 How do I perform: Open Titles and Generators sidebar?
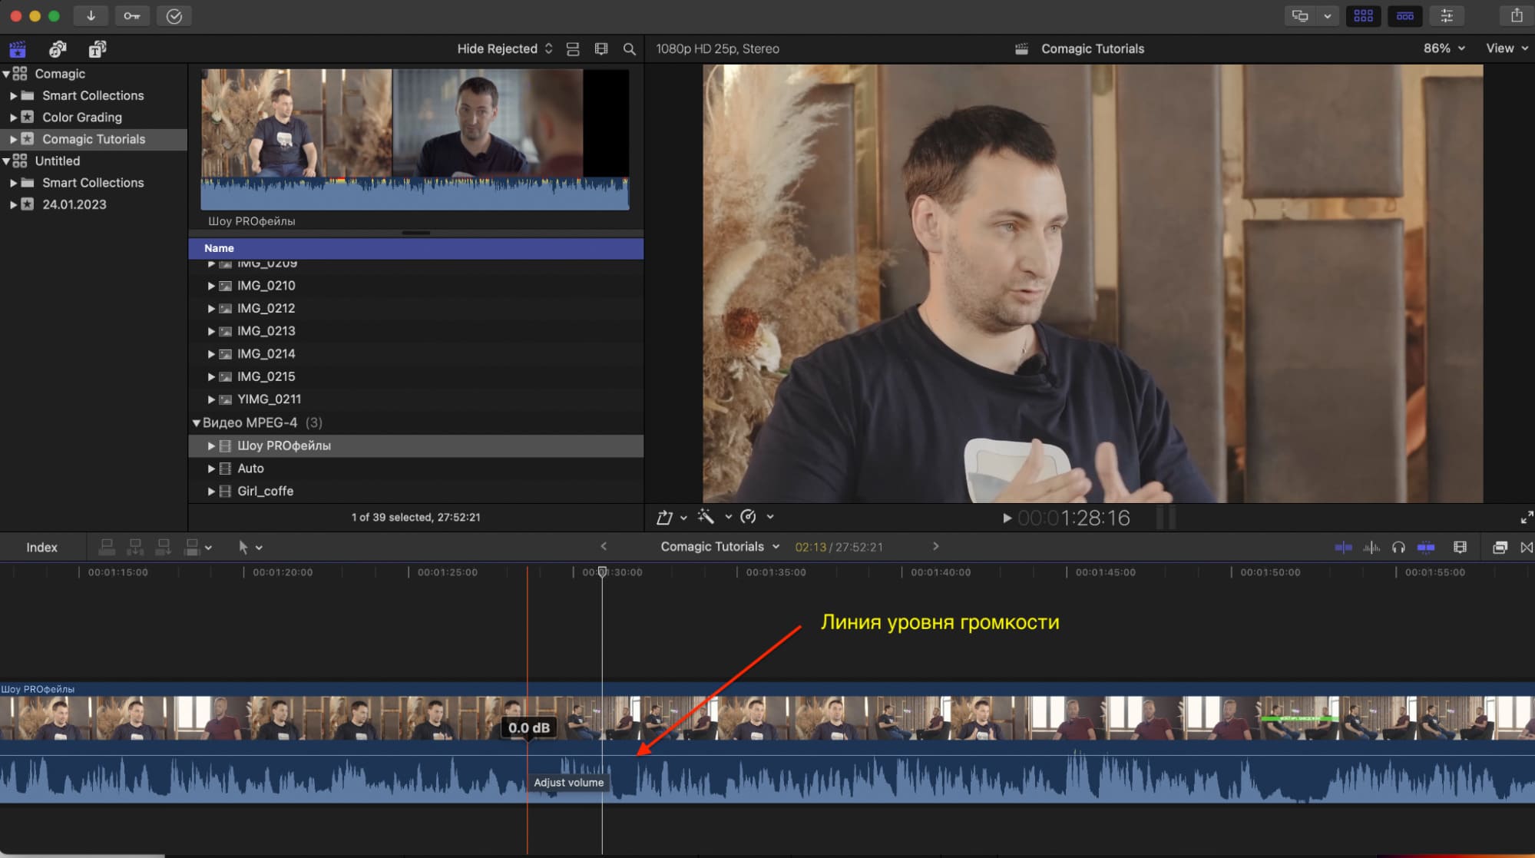(x=97, y=49)
